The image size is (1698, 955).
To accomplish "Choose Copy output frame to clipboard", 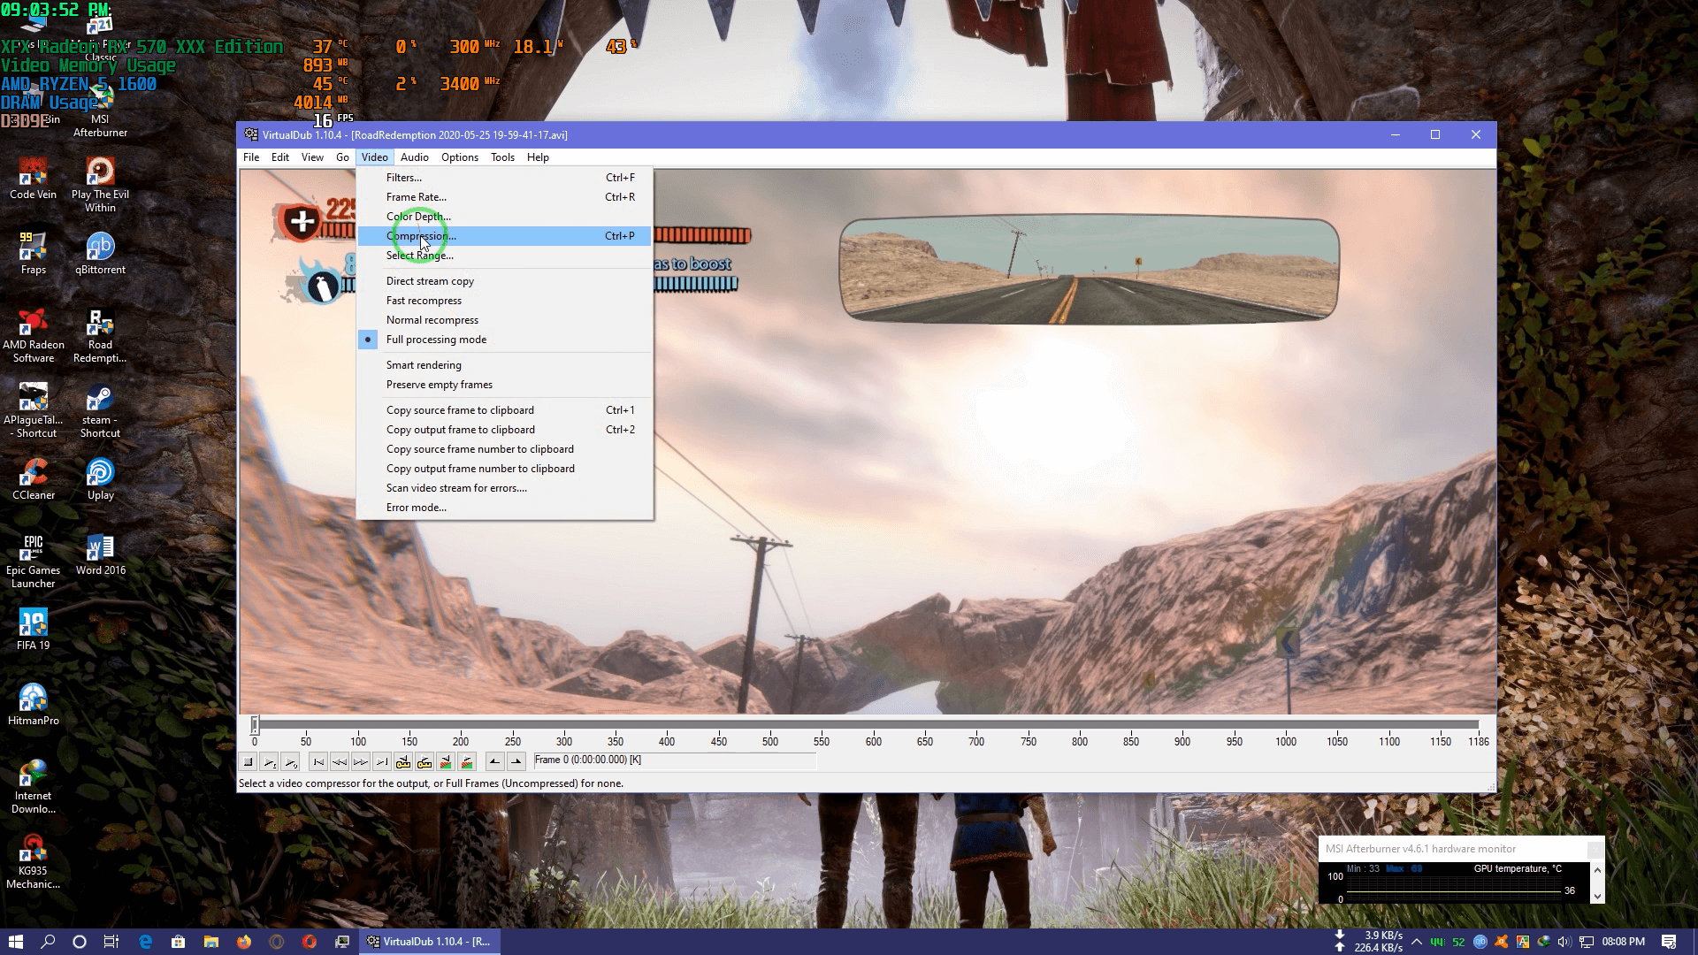I will pos(504,430).
